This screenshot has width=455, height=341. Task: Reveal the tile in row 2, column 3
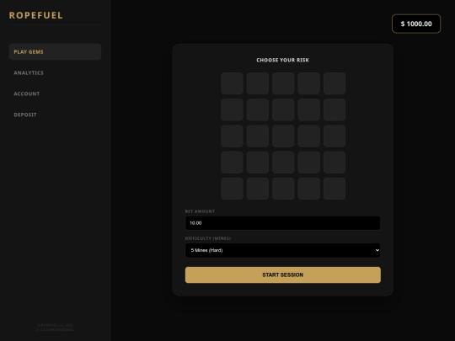click(x=283, y=109)
